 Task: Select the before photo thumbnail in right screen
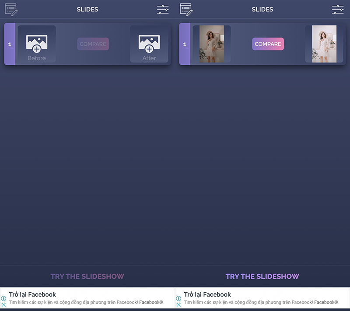tap(212, 44)
